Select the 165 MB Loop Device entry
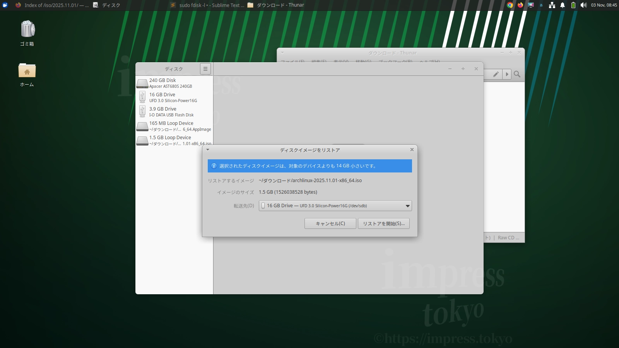 [174, 126]
